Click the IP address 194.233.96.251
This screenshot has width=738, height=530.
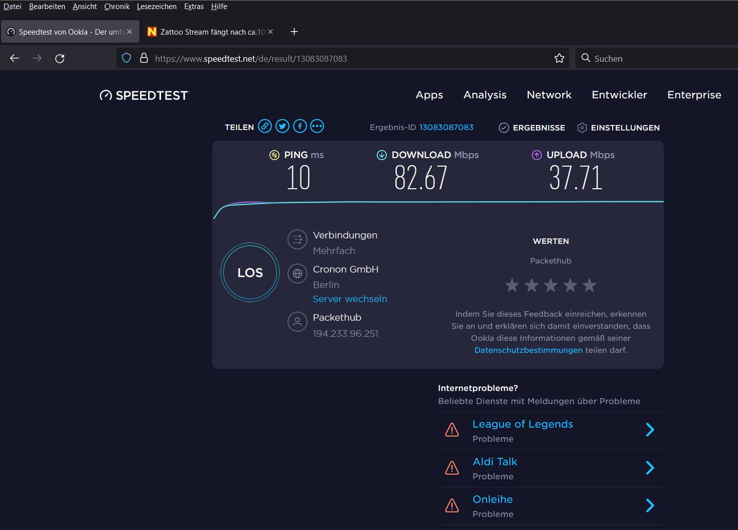click(346, 334)
